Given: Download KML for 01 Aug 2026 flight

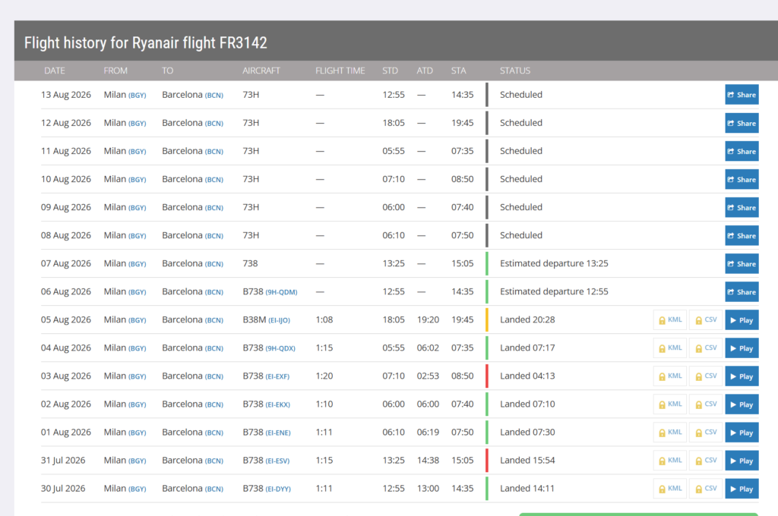Looking at the screenshot, I should point(670,433).
